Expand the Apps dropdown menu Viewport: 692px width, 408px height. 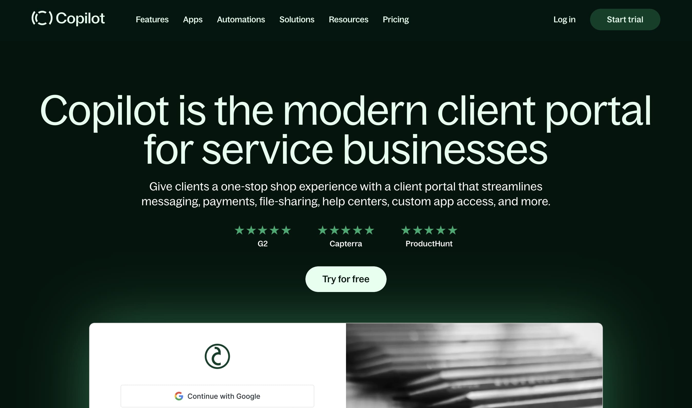tap(192, 20)
